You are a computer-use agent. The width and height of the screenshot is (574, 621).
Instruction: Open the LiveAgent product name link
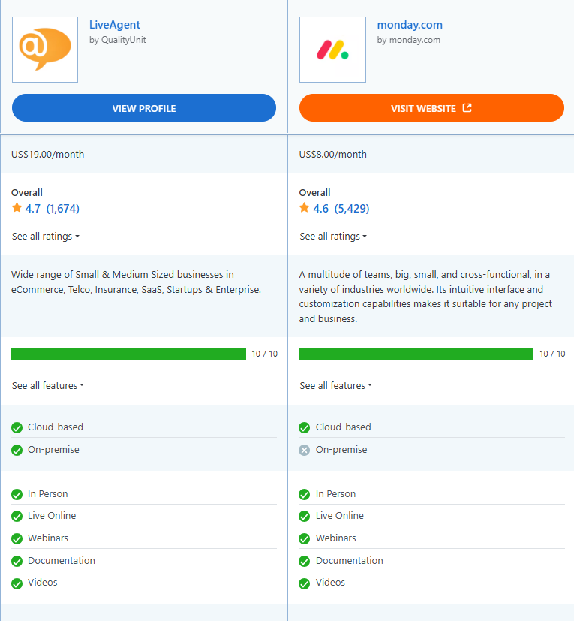tap(114, 24)
